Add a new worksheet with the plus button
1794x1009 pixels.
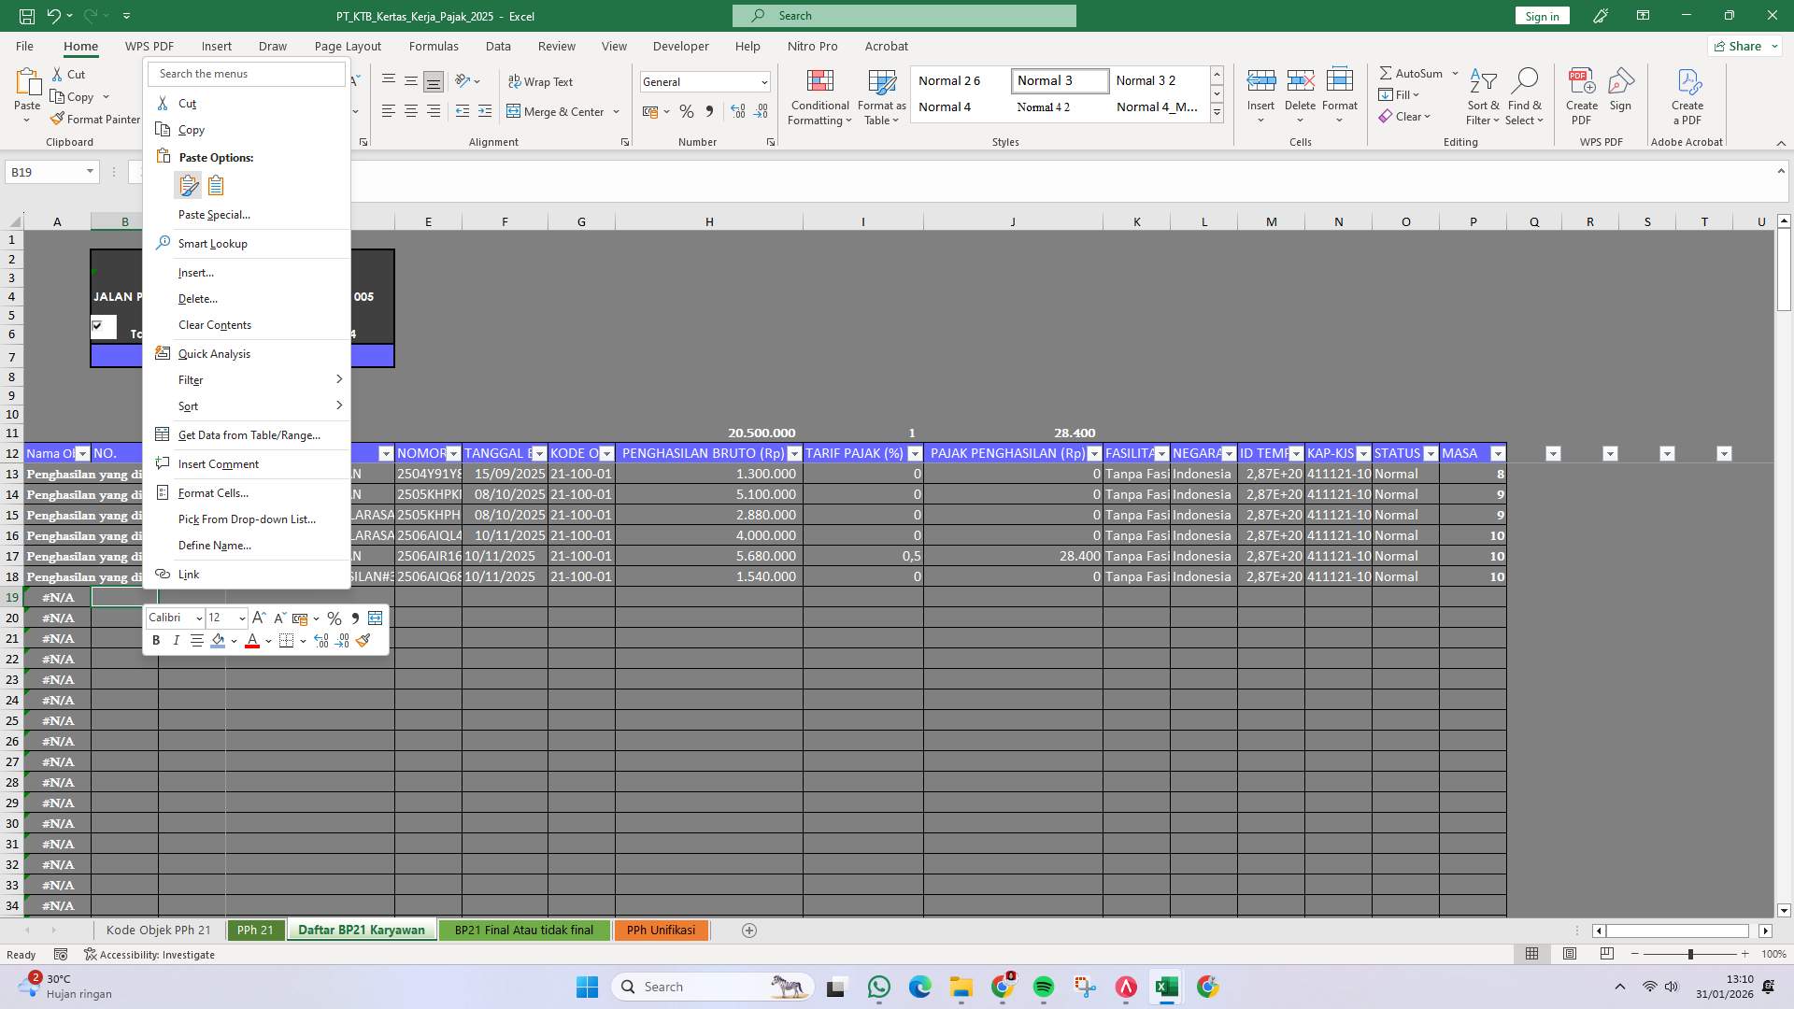pyautogui.click(x=748, y=930)
